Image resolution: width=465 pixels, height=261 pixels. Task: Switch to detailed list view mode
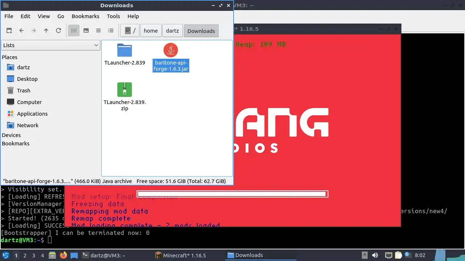point(111,31)
